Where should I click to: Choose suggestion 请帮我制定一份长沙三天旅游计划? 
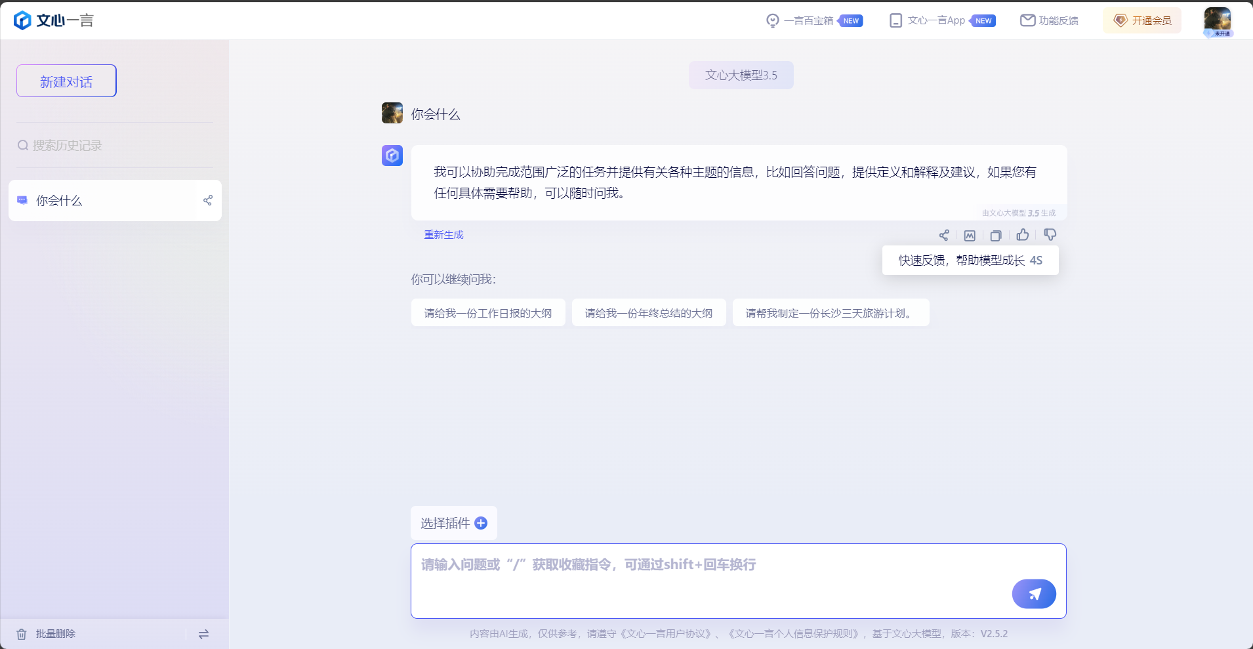(x=831, y=312)
